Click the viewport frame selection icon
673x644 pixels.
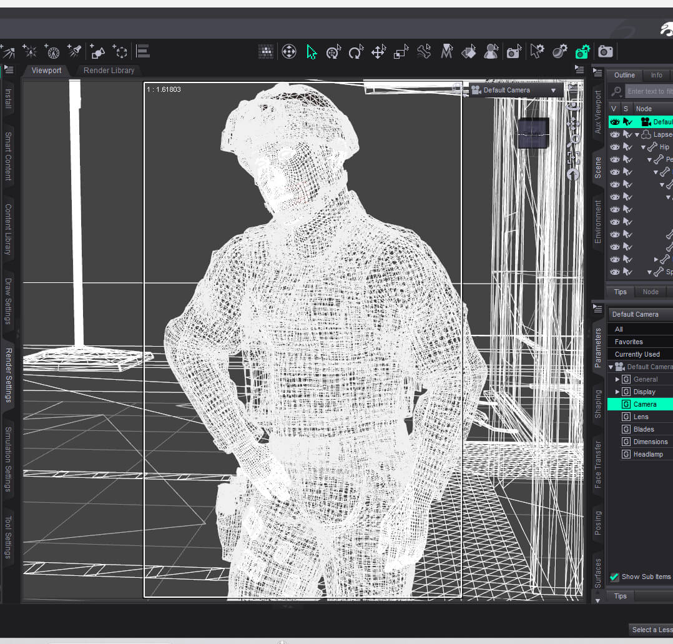click(573, 158)
